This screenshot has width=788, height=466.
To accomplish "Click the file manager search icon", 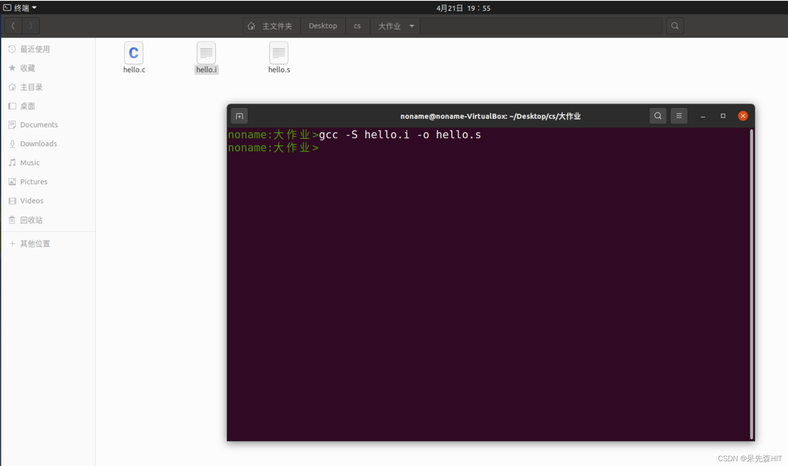I will point(675,26).
